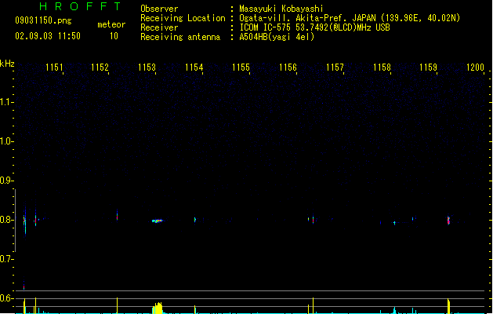Select observer name Masayuki Kobayashi
Image resolution: width=493 pixels, height=314 pixels.
[281, 9]
